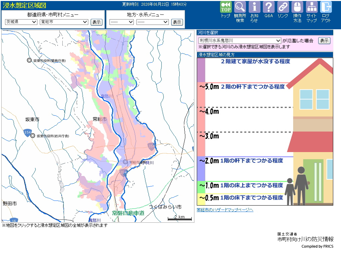Image resolution: width=341 pixels, height=253 pixels.
Task: Click the つくばみらい市 map label
Action: [x=165, y=207]
